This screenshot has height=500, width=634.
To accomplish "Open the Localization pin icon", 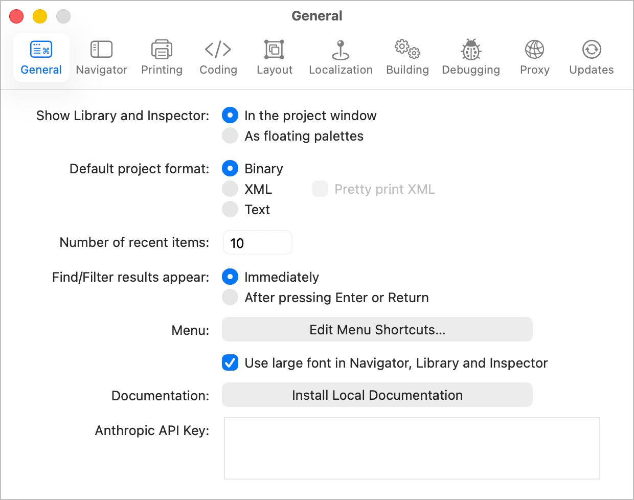I will 341,50.
